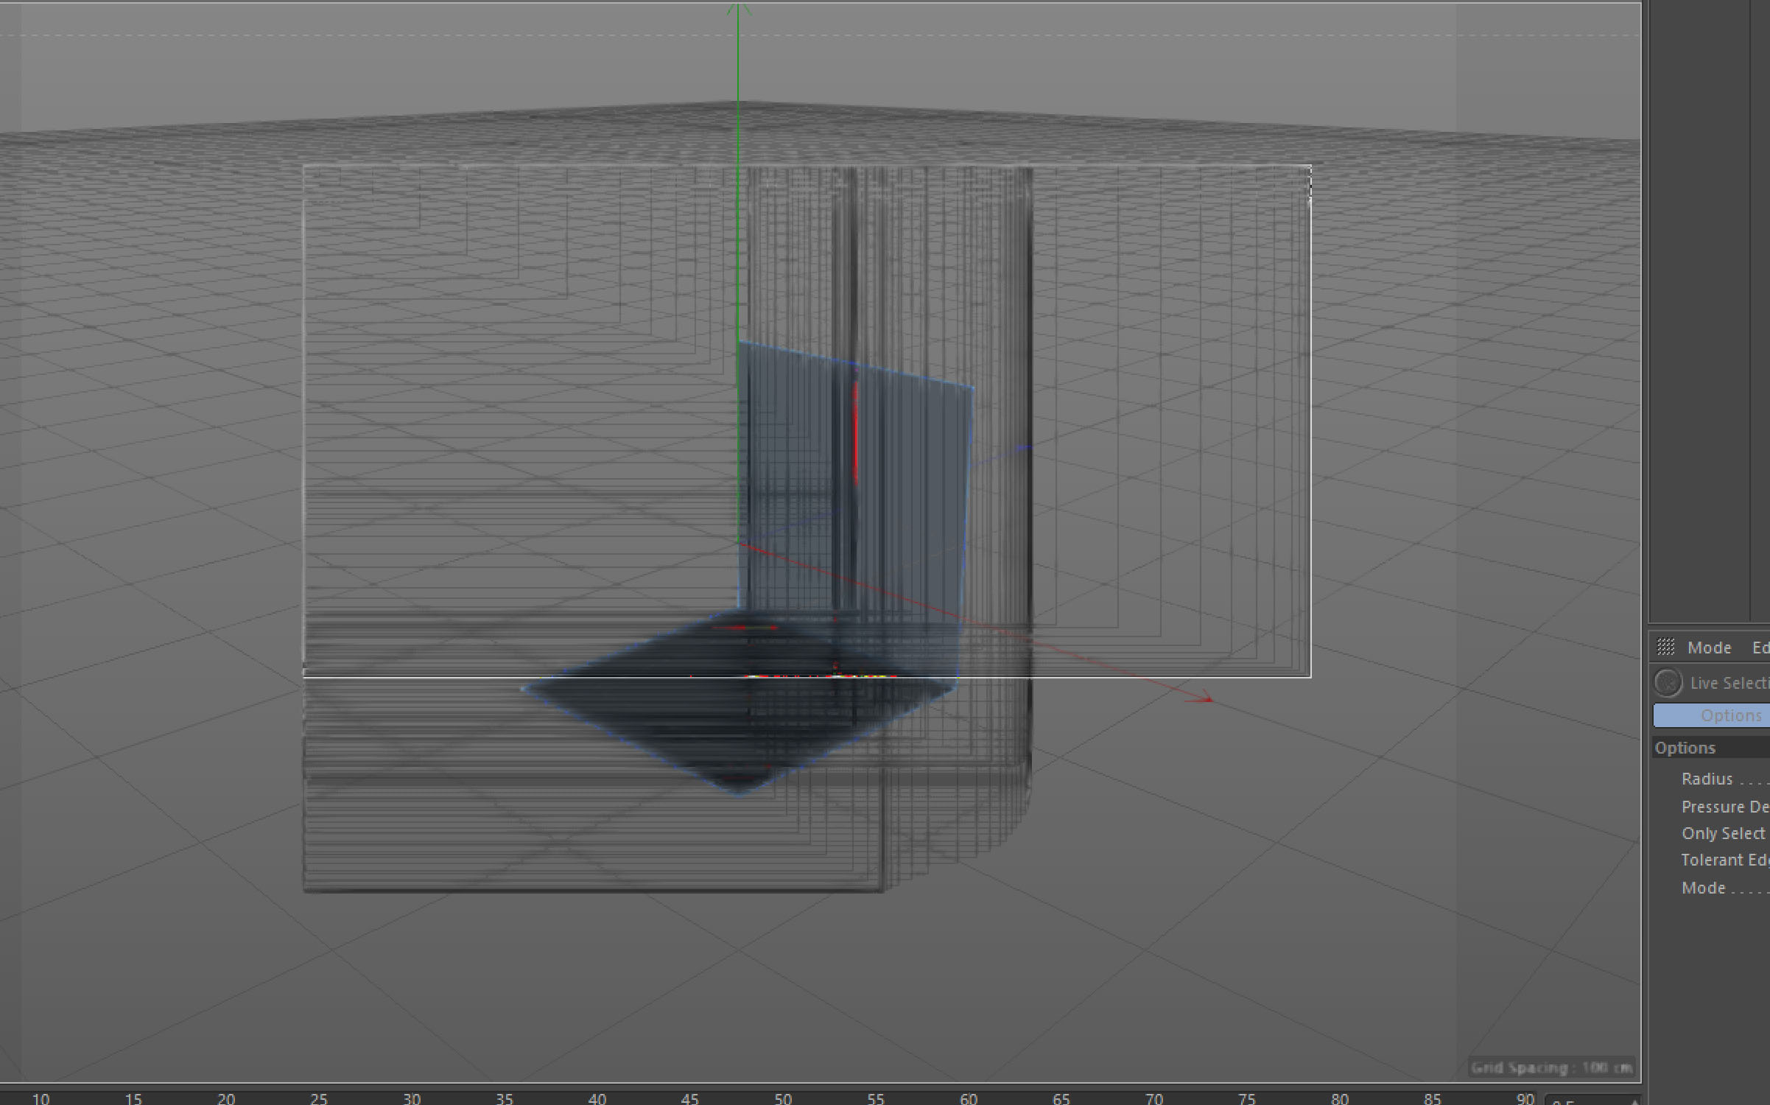1770x1105 pixels.
Task: Click the Tolerant Edge selection label
Action: coord(1724,860)
